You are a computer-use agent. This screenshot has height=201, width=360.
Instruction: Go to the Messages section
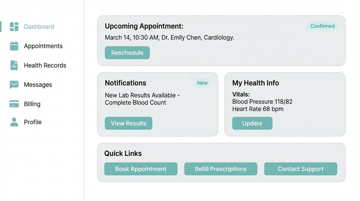click(x=38, y=85)
